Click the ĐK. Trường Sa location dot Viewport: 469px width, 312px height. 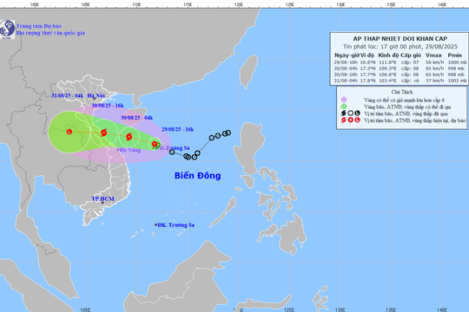click(x=155, y=224)
